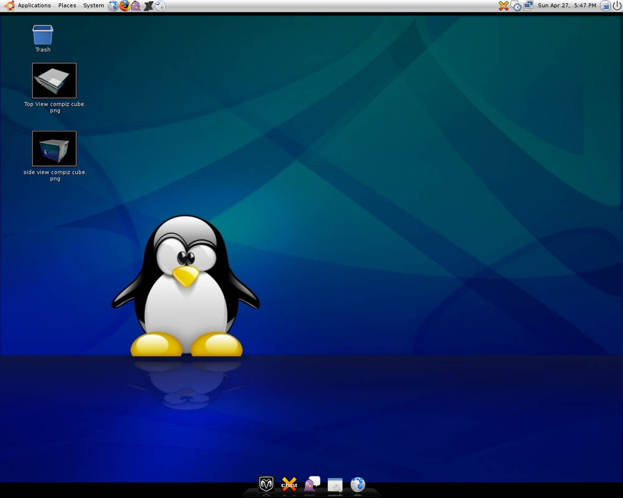Open the ram-head logo dock icon
Viewport: 623px width, 498px height.
point(266,484)
